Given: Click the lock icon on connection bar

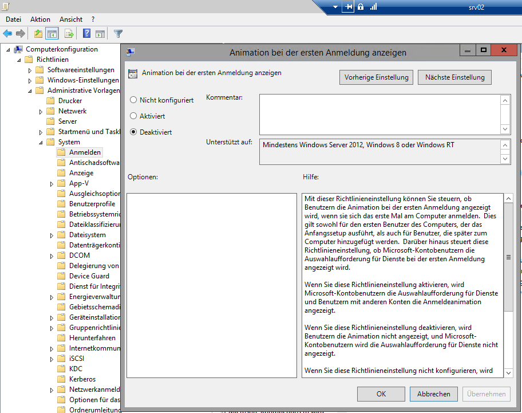Looking at the screenshot, I should coord(361,7).
